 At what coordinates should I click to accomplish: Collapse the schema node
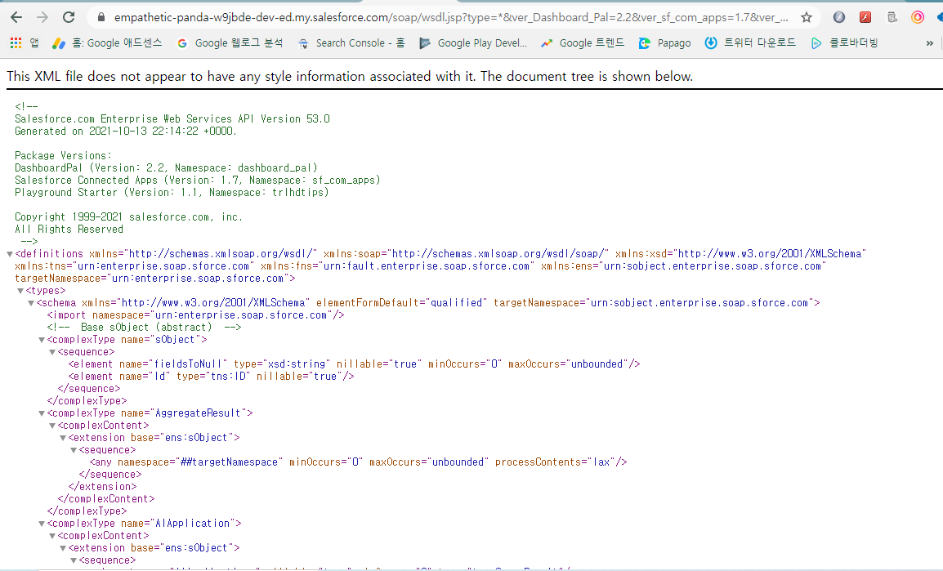31,303
